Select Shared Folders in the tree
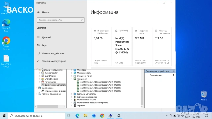 51,79
